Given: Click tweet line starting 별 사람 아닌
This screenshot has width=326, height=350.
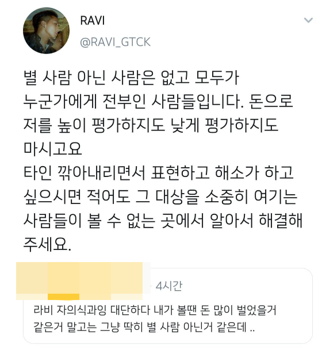Looking at the screenshot, I should 131,77.
